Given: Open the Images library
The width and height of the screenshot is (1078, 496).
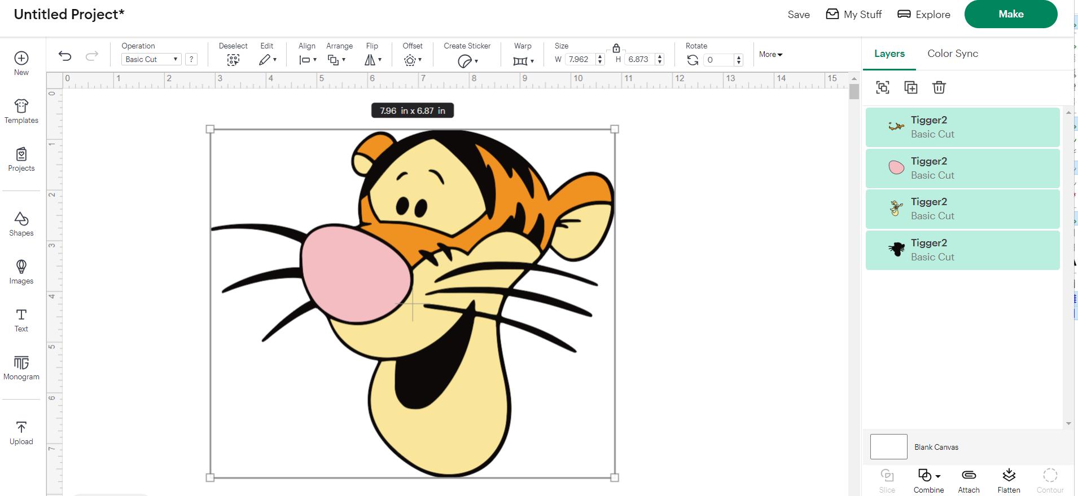Looking at the screenshot, I should (x=21, y=267).
